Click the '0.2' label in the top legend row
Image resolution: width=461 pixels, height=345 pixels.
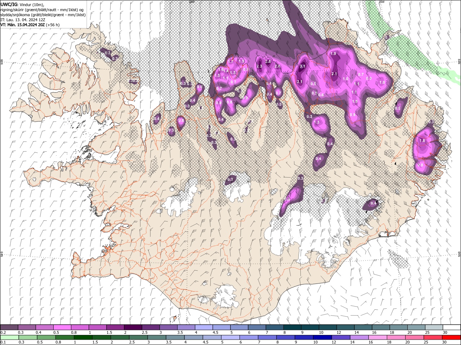pos(3,332)
